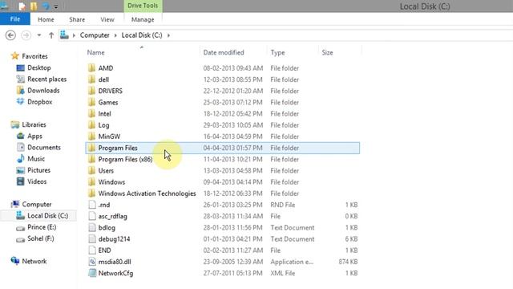Select Network in the navigation pane
Image resolution: width=513 pixels, height=289 pixels.
[34, 261]
